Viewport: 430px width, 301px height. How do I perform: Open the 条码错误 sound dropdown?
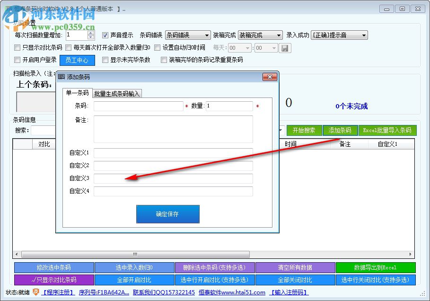pos(188,35)
